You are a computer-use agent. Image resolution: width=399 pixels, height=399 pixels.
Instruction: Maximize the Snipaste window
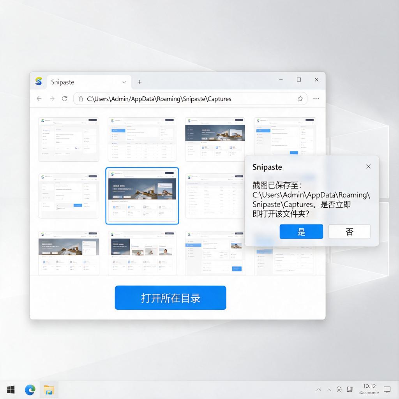tap(299, 79)
